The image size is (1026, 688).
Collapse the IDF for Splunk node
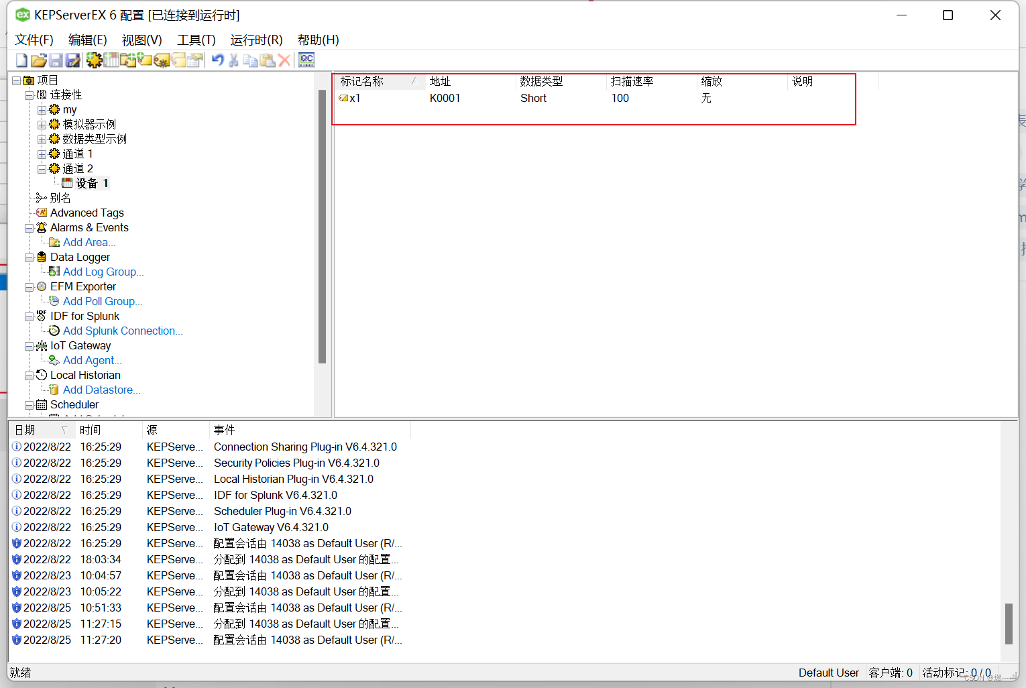[x=29, y=317]
